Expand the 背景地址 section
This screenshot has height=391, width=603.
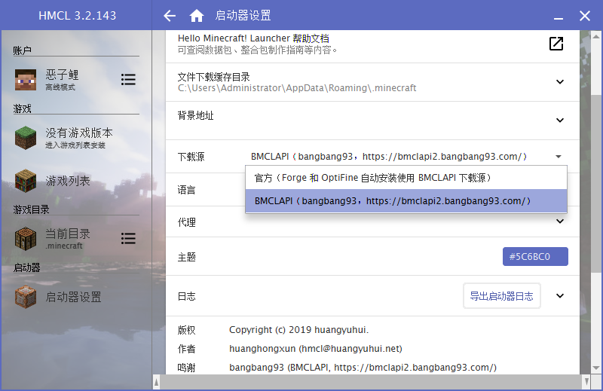(x=560, y=121)
